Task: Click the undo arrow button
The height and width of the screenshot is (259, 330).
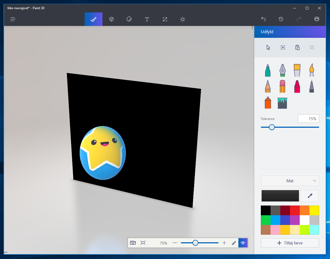Action: 263,19
